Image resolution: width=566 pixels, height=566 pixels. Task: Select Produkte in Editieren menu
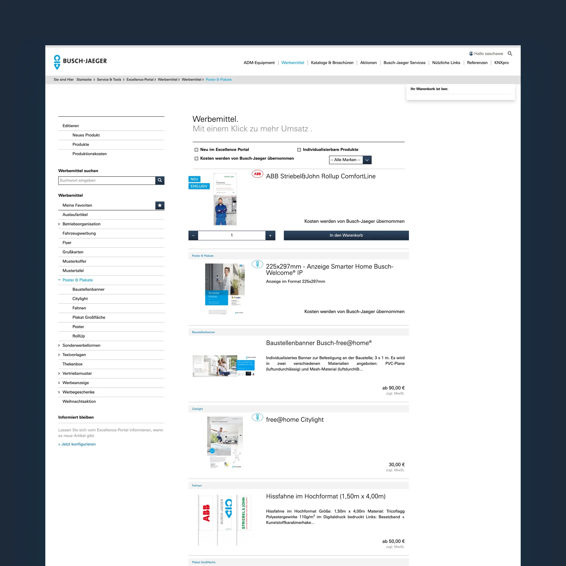tap(81, 145)
